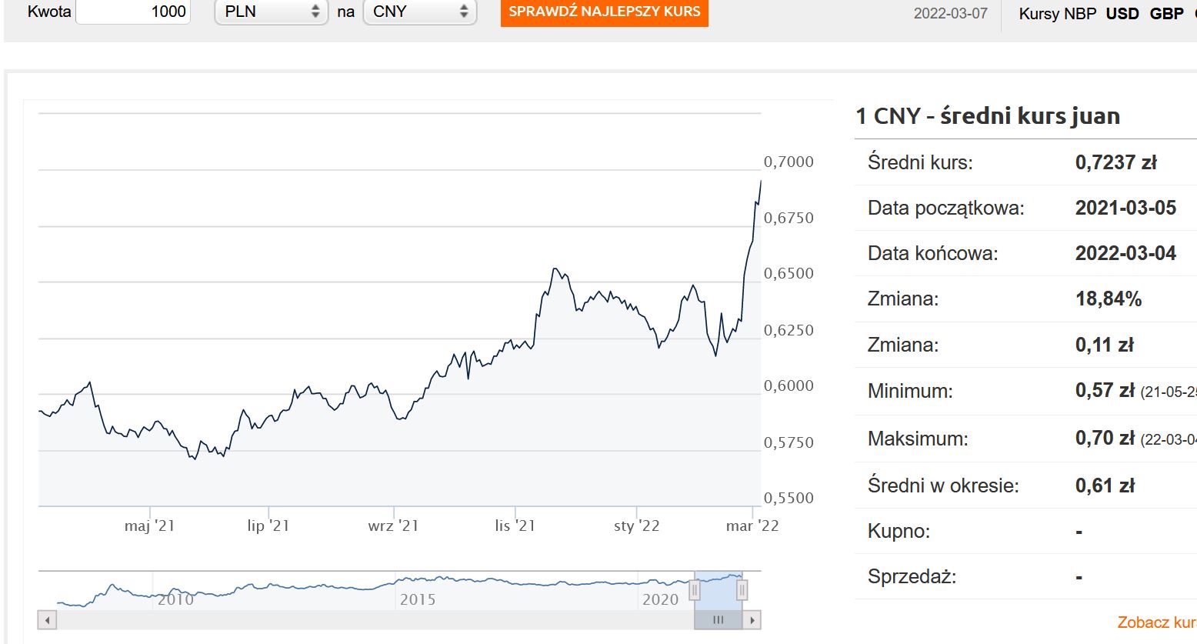This screenshot has height=644, width=1197.
Task: Select the GBP link in Kursy NBP
Action: 1166,13
